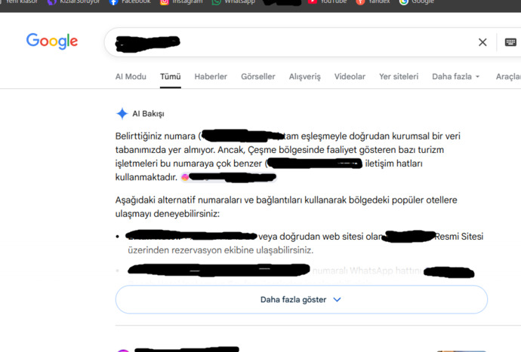Open the Facebook bookmark
The height and width of the screenshot is (352, 521).
130,2
